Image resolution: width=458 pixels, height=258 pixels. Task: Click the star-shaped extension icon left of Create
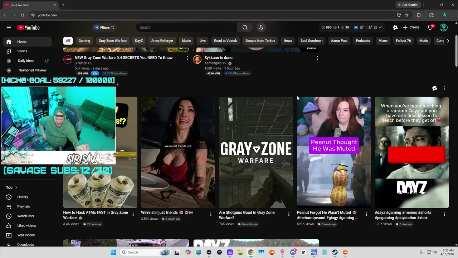[x=395, y=28]
